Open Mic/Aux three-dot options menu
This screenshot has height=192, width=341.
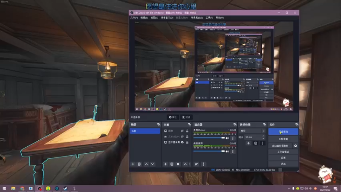click(233, 138)
